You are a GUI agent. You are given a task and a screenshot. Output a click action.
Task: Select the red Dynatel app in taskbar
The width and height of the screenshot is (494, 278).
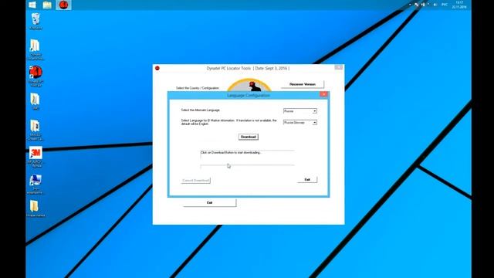[63, 5]
